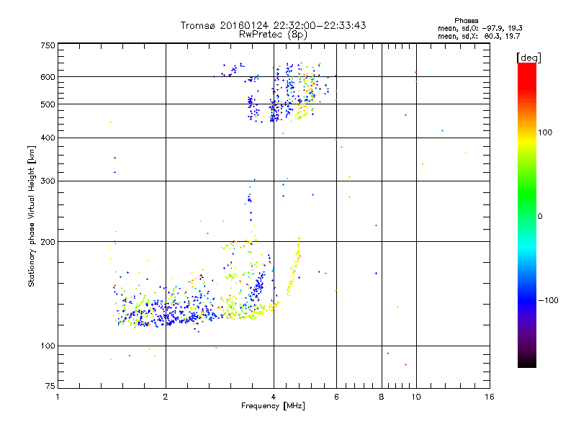This screenshot has width=576, height=432.
Task: Click the y-axis tick label '75'
Action: pos(50,386)
